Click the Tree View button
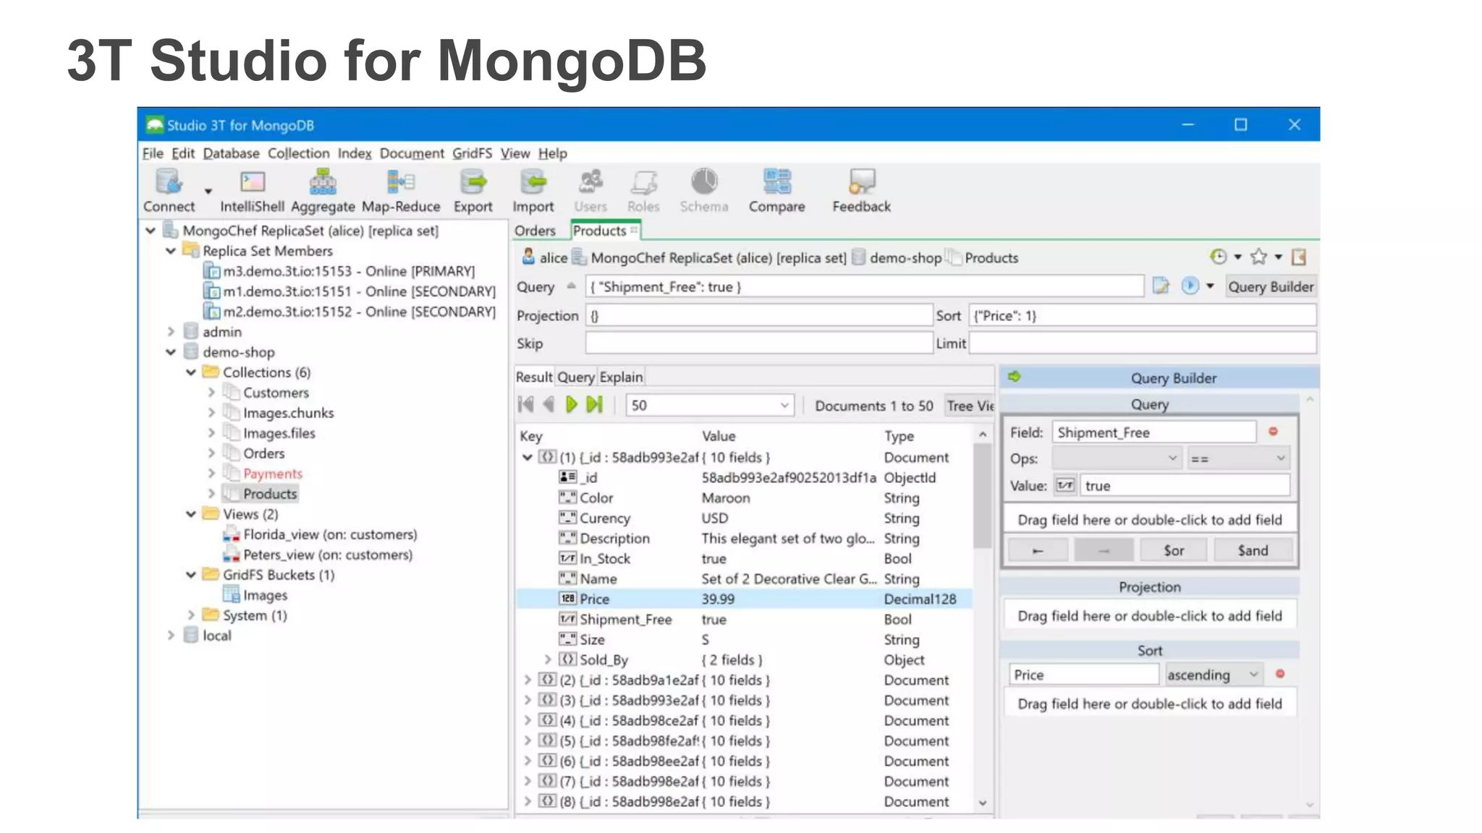The width and height of the screenshot is (1482, 833). pos(970,406)
